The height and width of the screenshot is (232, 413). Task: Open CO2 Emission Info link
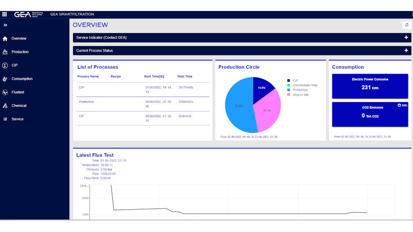402,105
